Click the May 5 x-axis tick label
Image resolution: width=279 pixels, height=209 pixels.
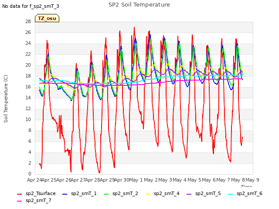tap(194, 180)
